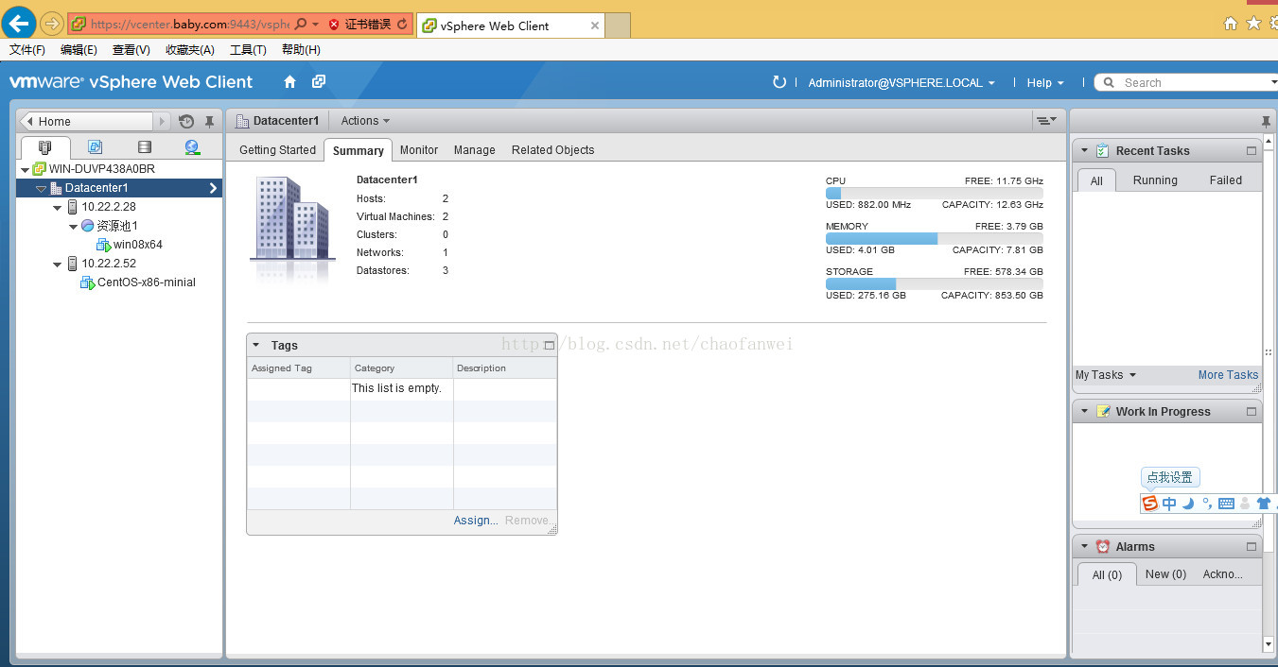This screenshot has width=1278, height=667.
Task: Click the Assigned Tag column header
Action: click(x=299, y=368)
